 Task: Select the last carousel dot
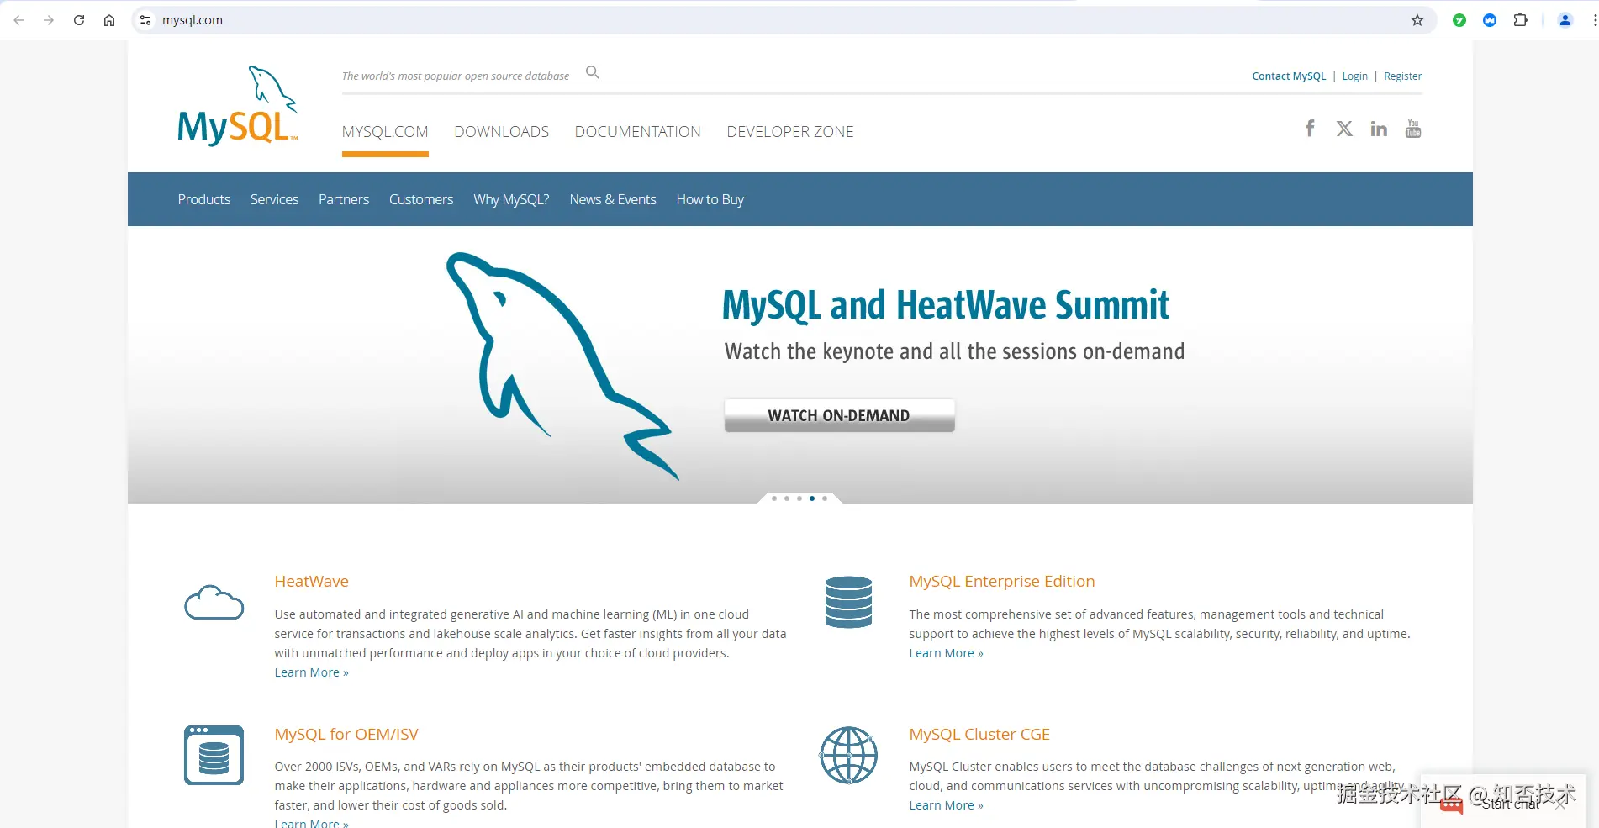point(825,498)
